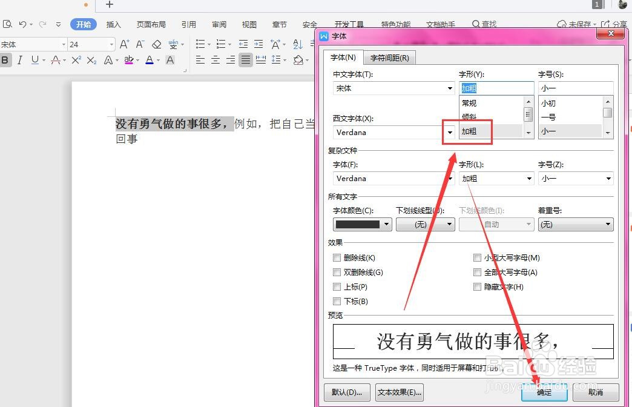
Task: Select the text highlight color icon
Action: (128, 60)
